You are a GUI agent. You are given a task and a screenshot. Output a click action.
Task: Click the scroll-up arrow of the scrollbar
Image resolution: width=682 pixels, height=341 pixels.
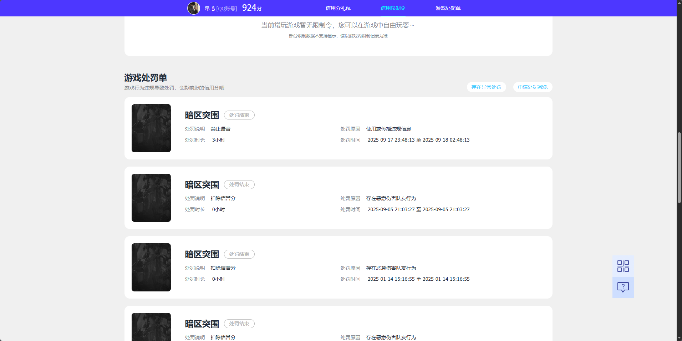[x=679, y=3]
